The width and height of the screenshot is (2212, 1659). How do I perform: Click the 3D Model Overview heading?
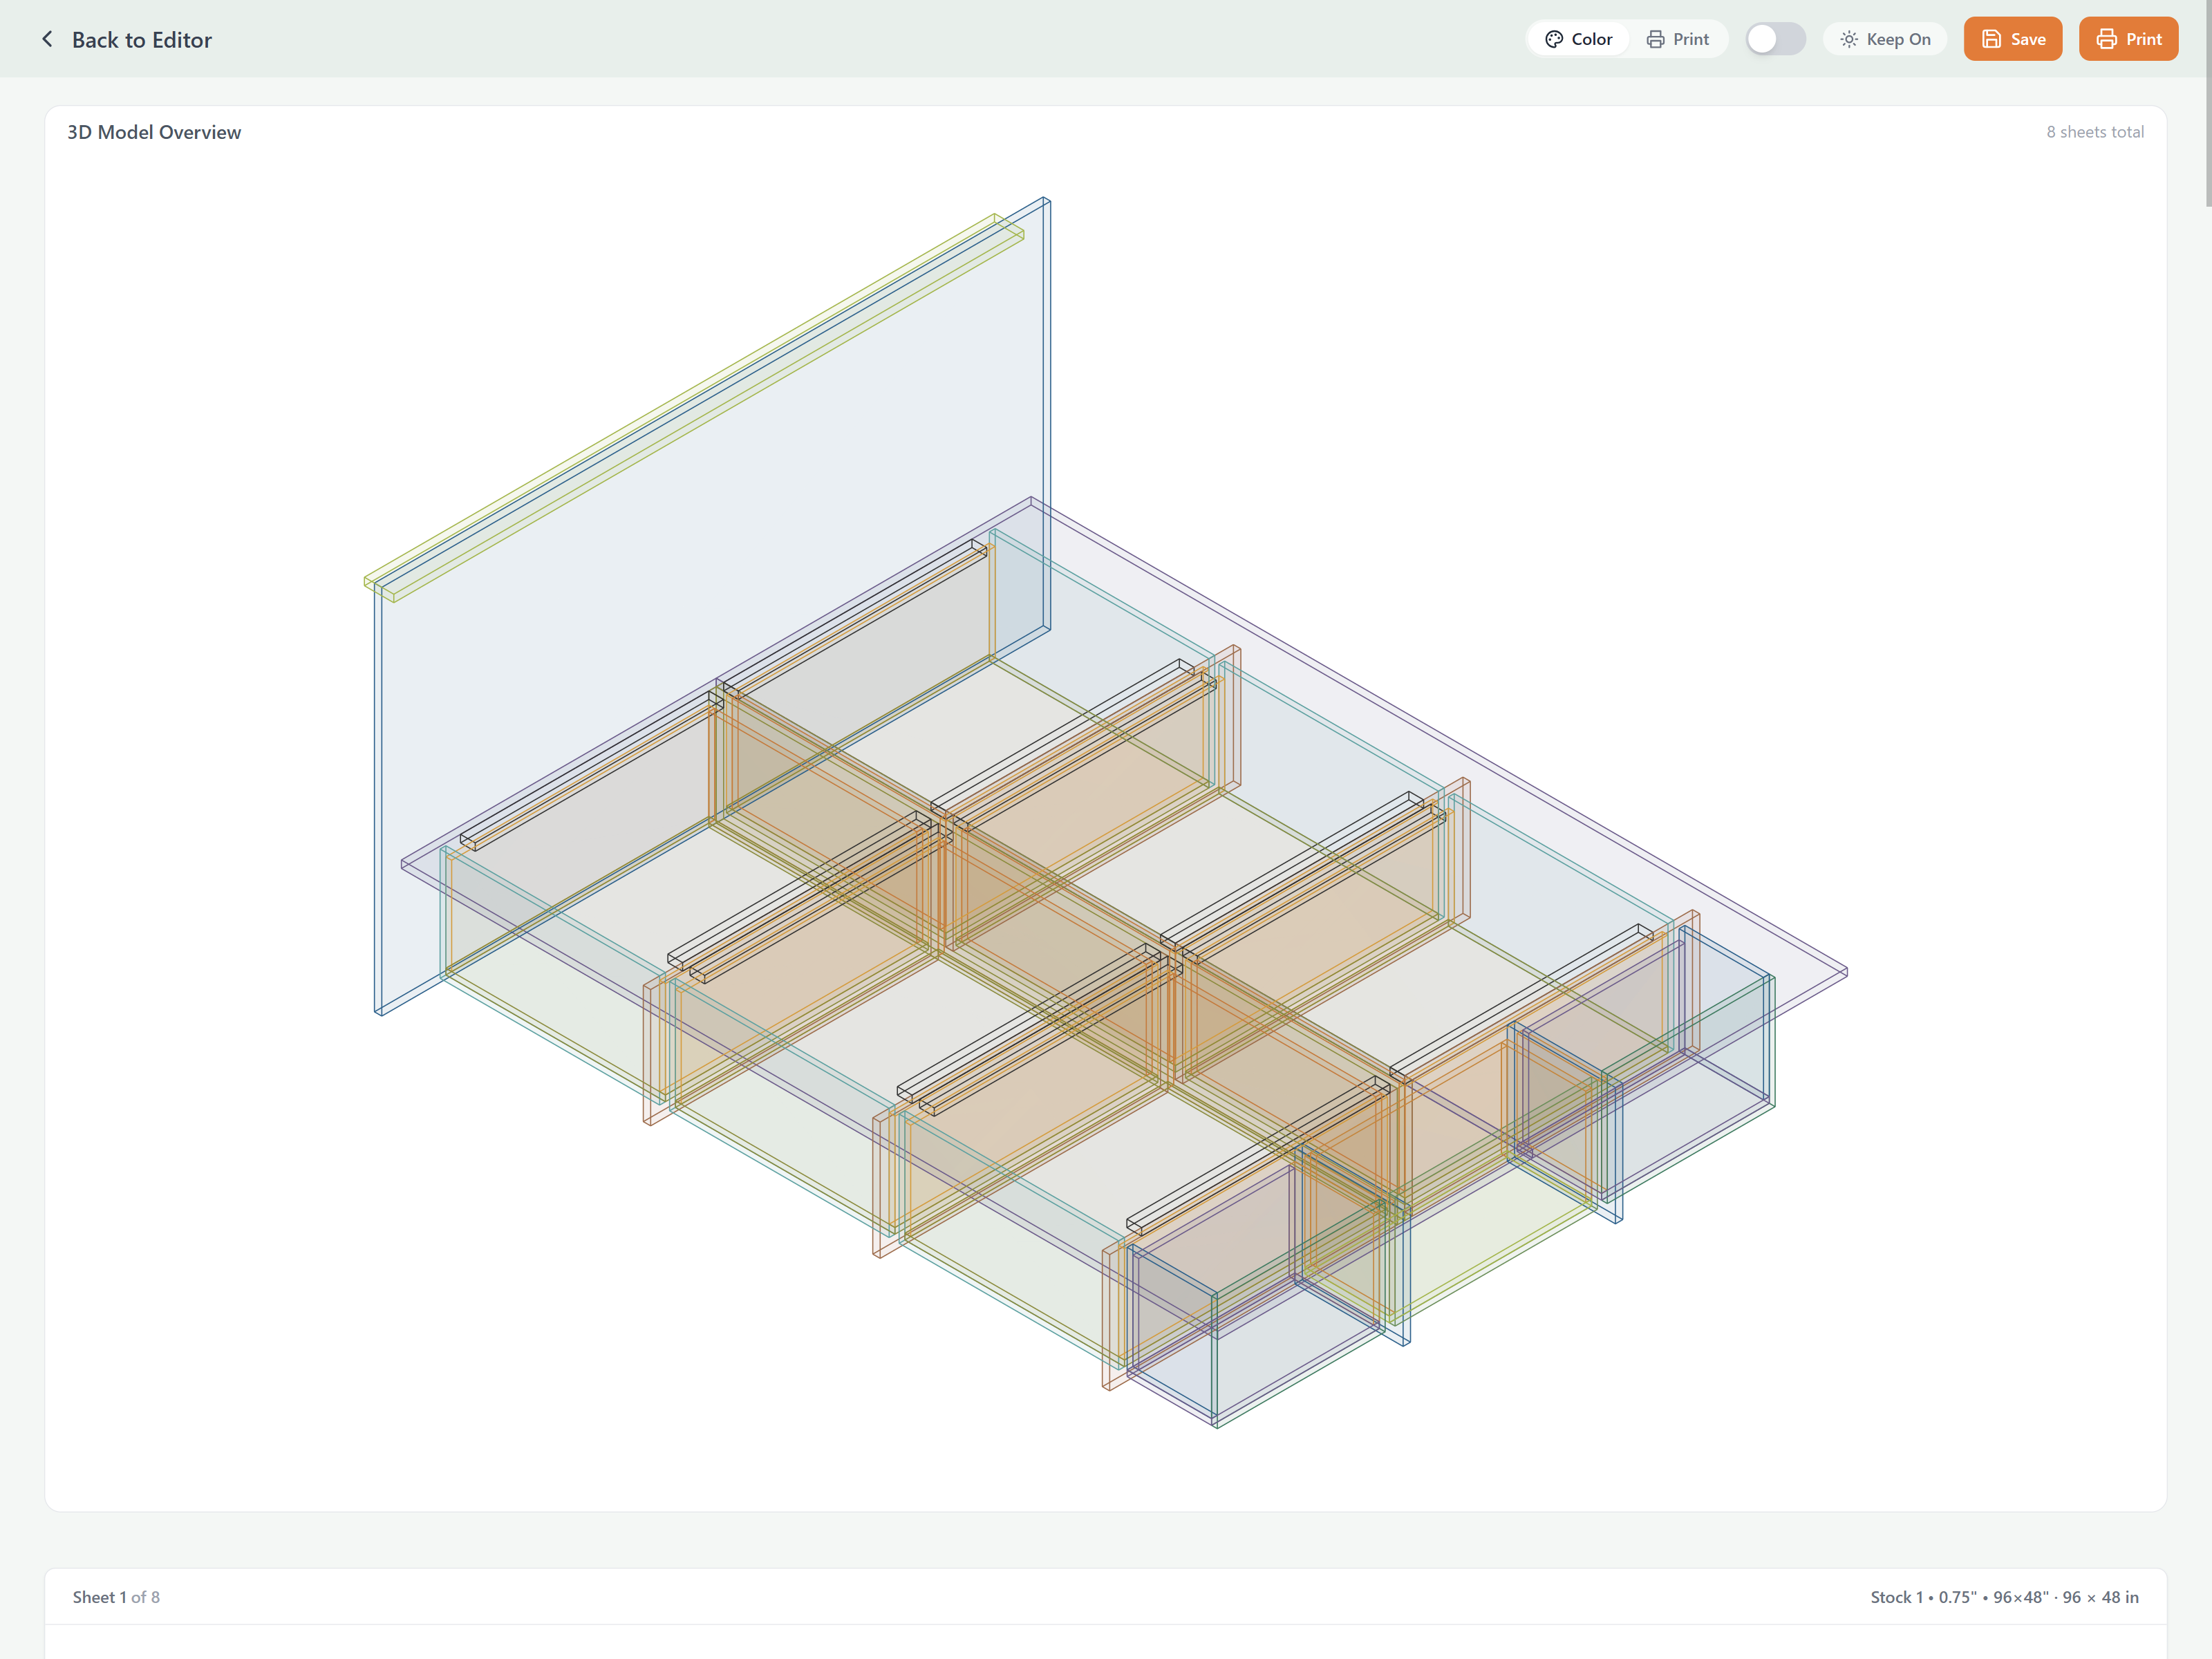[x=154, y=131]
